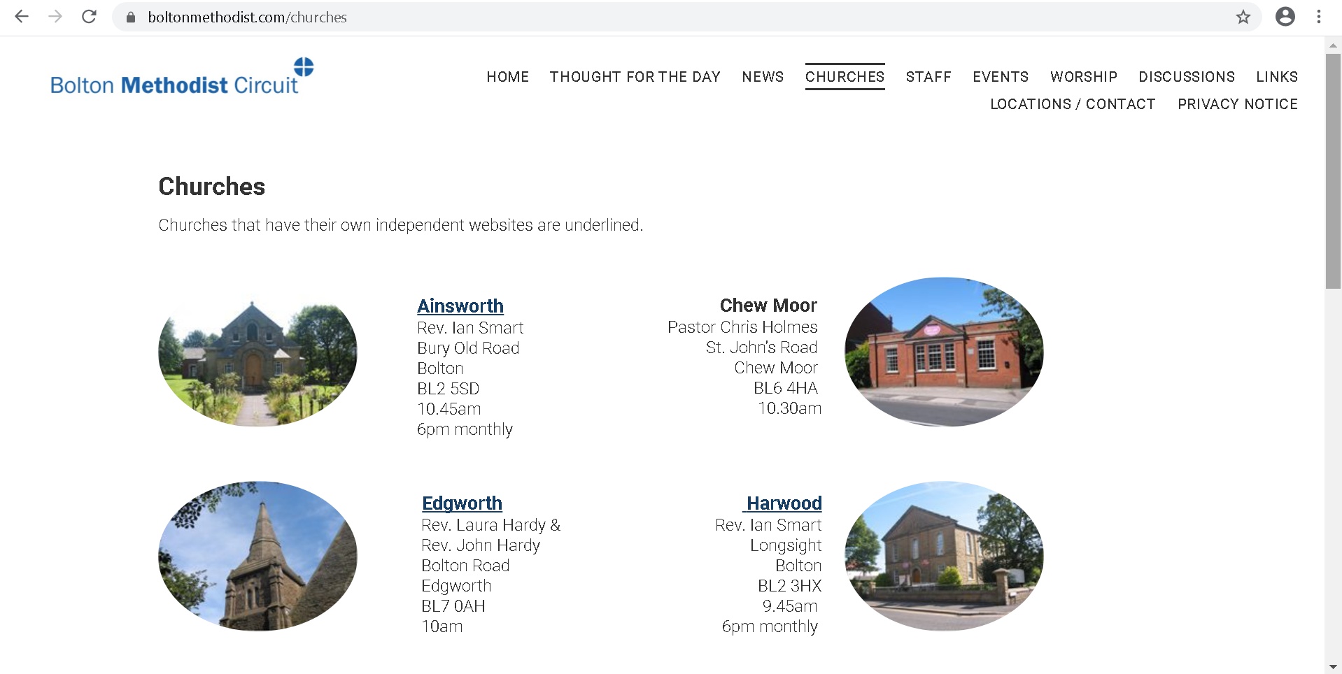Click the Chew Moor church photo
1342x674 pixels.
click(943, 351)
